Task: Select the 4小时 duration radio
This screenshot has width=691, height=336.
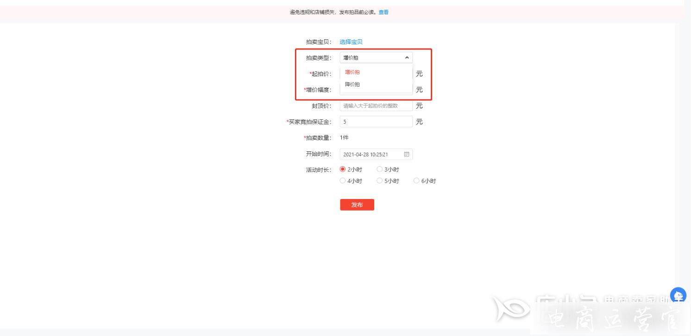Action: click(x=343, y=181)
